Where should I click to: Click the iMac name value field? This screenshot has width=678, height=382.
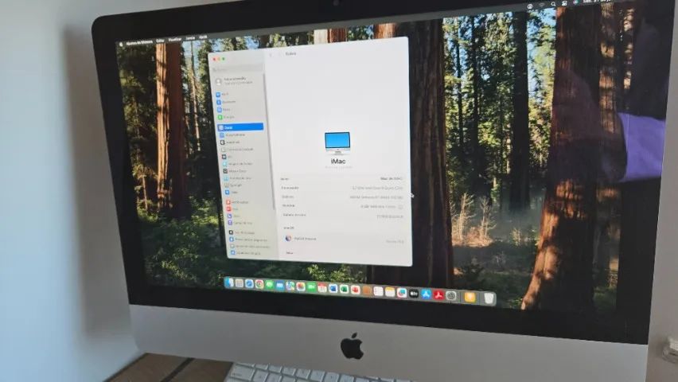tap(392, 178)
